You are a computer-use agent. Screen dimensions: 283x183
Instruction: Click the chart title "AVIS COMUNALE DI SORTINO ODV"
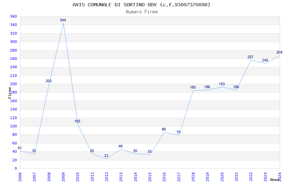pyautogui.click(x=115, y=5)
